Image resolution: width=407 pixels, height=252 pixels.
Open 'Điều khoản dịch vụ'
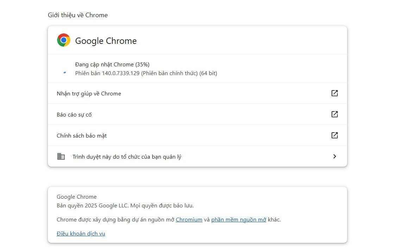[x=81, y=233]
